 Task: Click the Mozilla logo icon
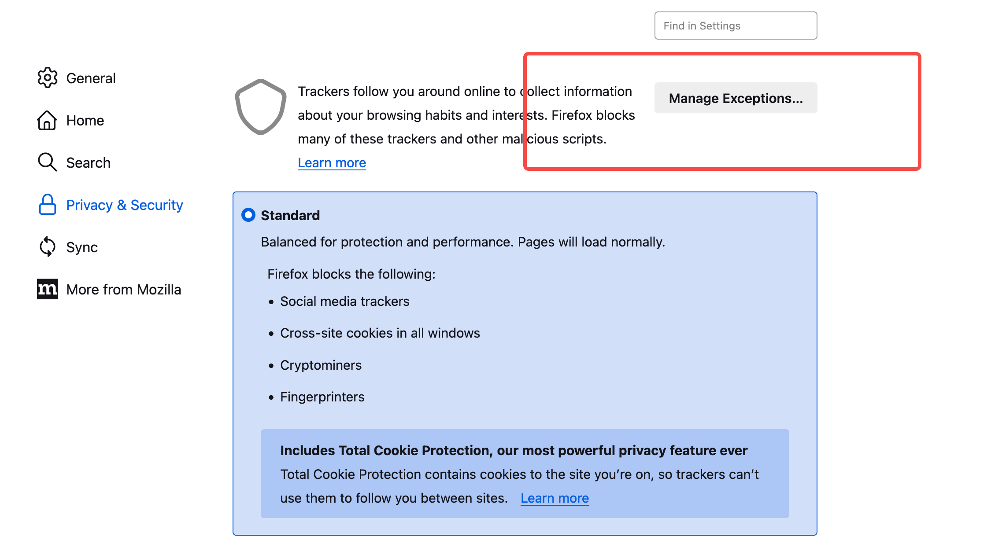[x=47, y=289]
